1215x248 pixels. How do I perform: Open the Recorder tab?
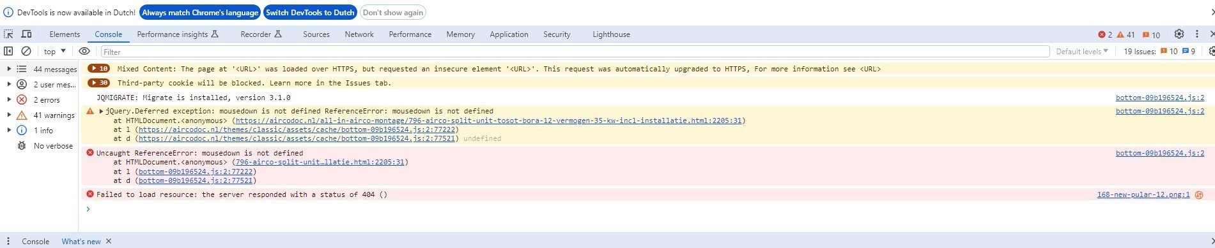tap(261, 34)
